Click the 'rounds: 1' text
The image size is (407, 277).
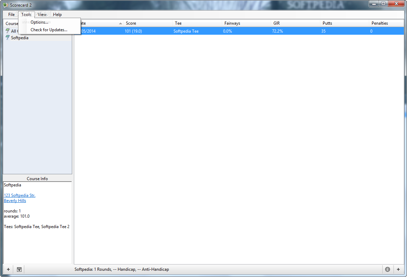pyautogui.click(x=12, y=211)
